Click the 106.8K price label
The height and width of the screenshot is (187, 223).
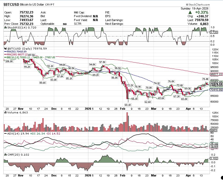click(x=9, y=61)
